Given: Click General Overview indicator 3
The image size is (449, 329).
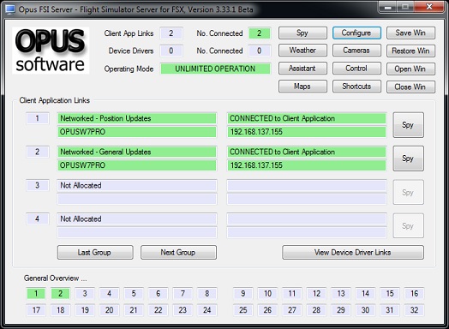Looking at the screenshot, I should point(85,294).
